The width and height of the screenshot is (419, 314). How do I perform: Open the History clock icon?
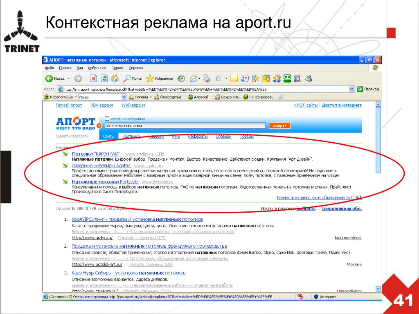[181, 78]
